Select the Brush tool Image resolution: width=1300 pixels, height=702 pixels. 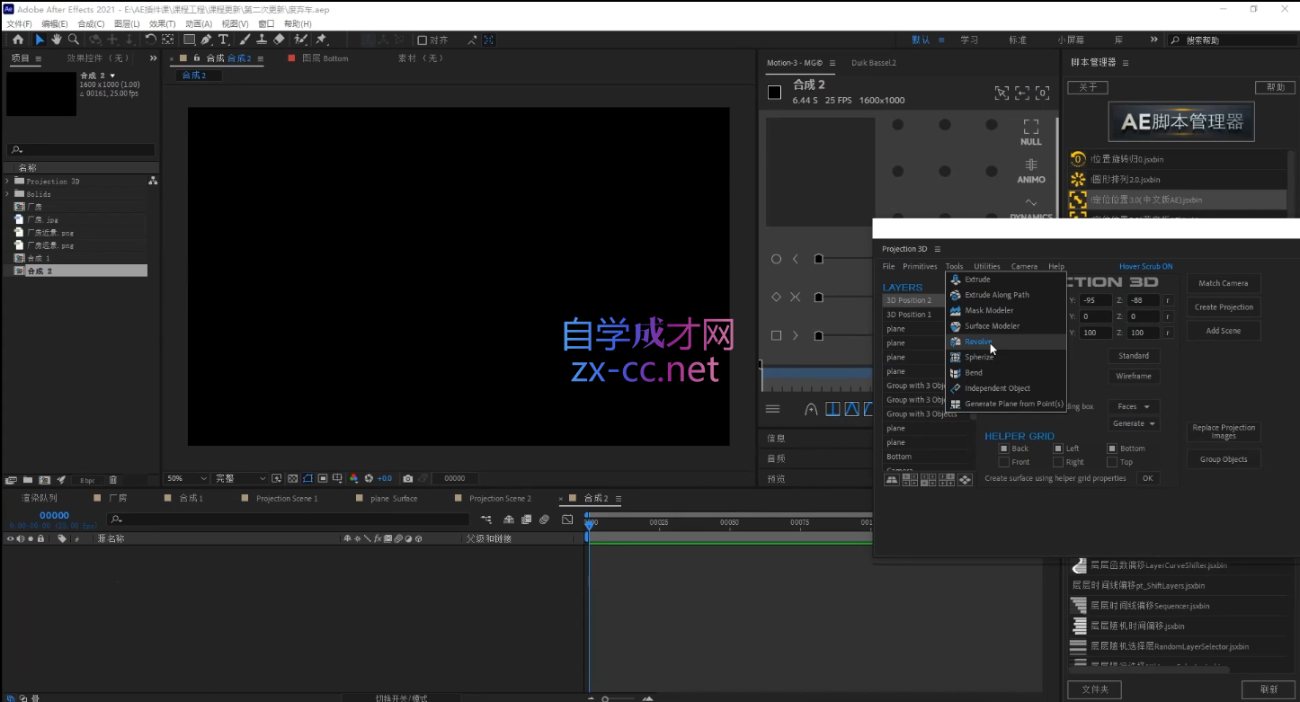[245, 40]
